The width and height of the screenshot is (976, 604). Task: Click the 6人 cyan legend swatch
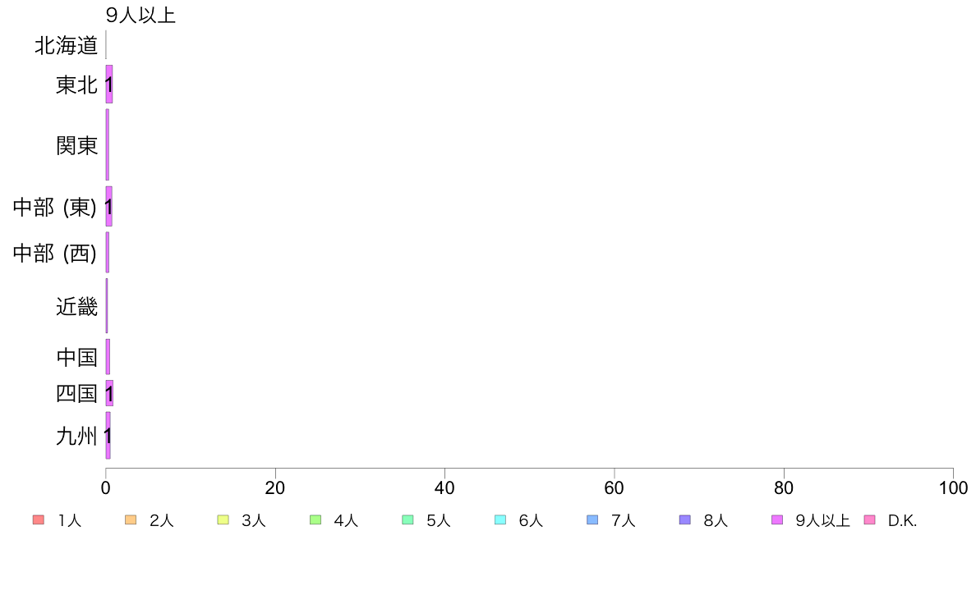[x=500, y=520]
